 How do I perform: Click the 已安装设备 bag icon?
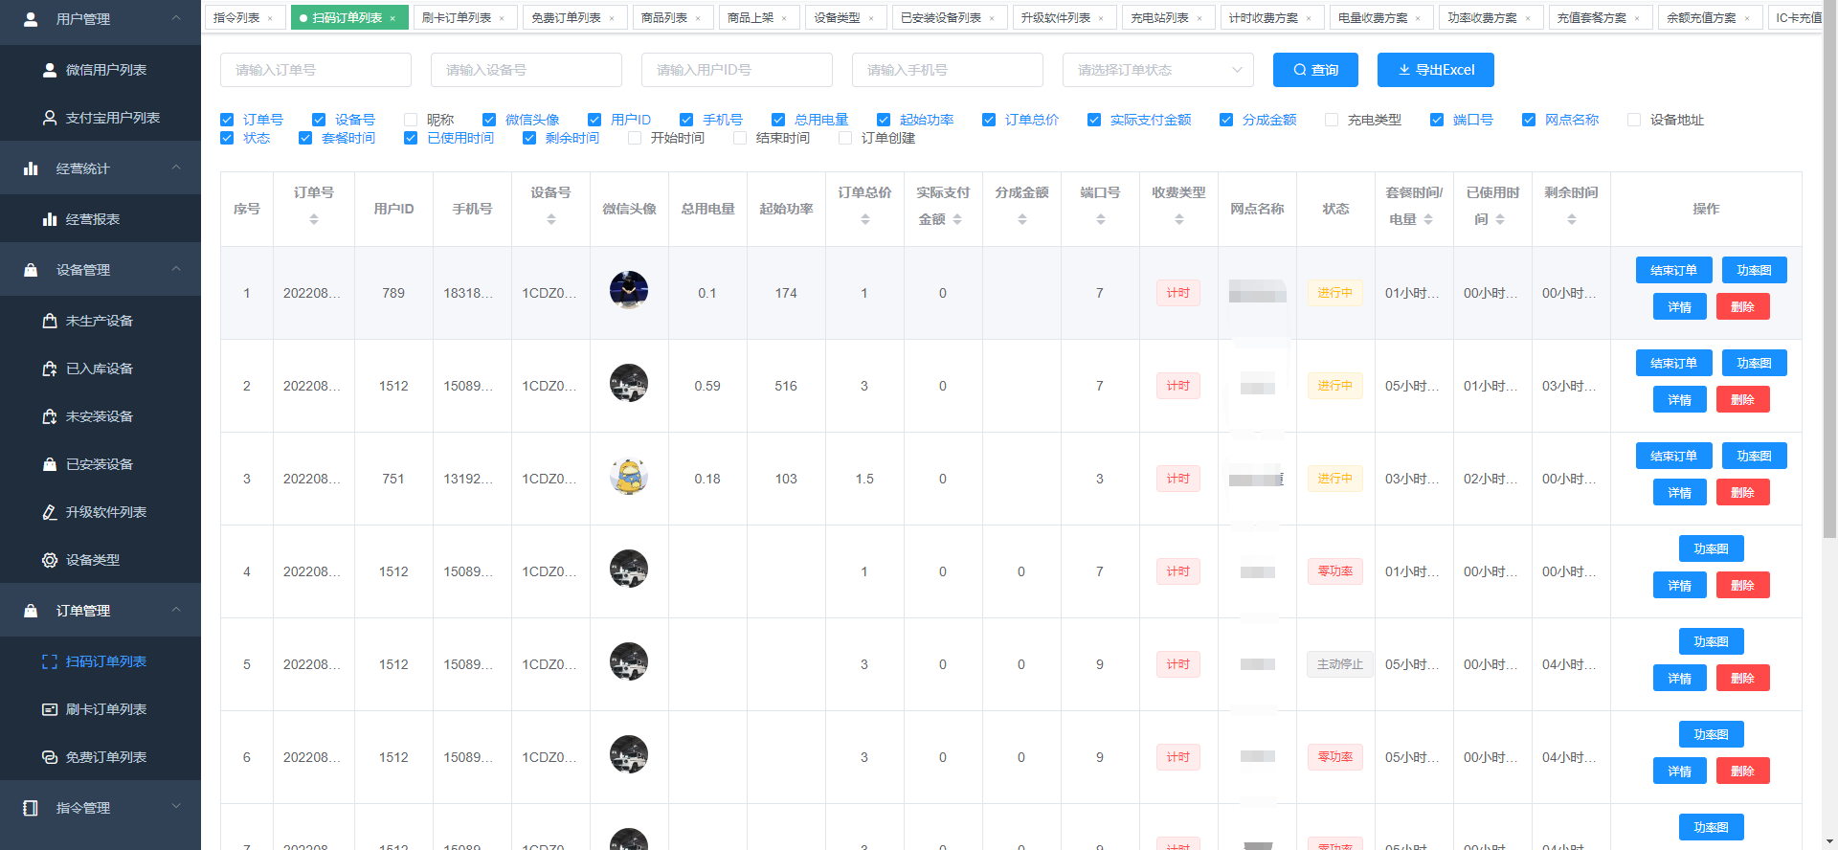coord(50,464)
